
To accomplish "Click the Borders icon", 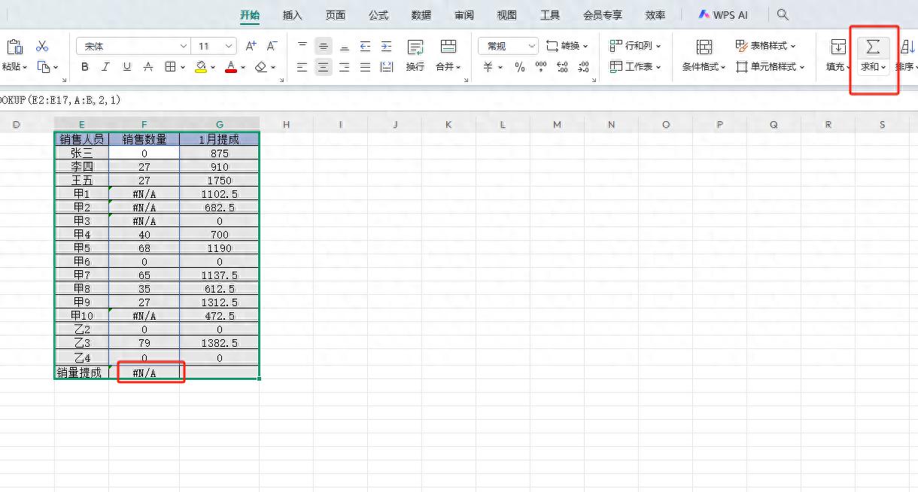I will pos(170,67).
